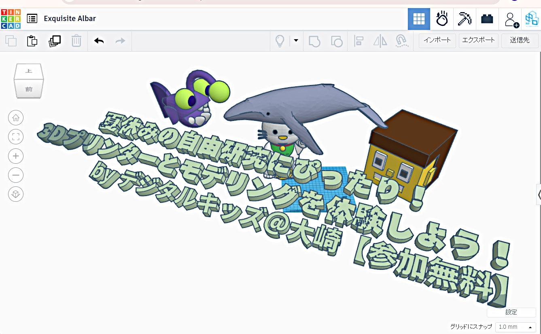
Task: Expand the collapsed right shapes panel
Action: [539, 195]
